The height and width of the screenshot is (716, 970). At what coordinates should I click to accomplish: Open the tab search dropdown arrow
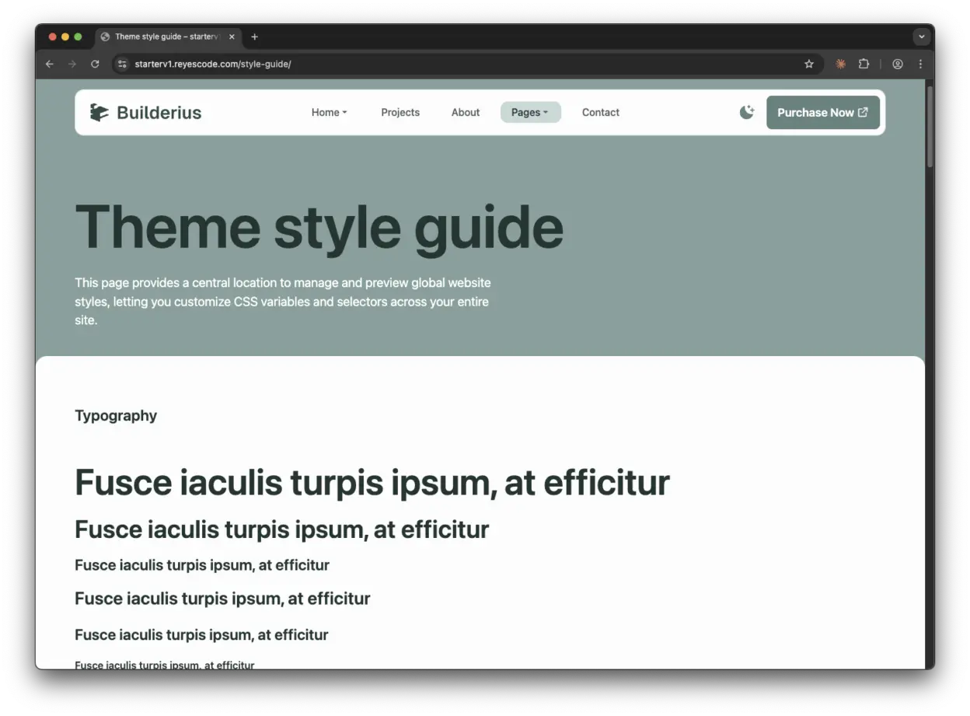pyautogui.click(x=922, y=37)
